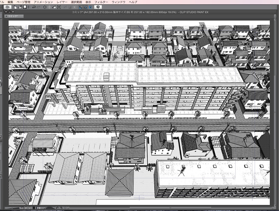
Task: Toggle snap to special ruler
Action: coord(85,7)
